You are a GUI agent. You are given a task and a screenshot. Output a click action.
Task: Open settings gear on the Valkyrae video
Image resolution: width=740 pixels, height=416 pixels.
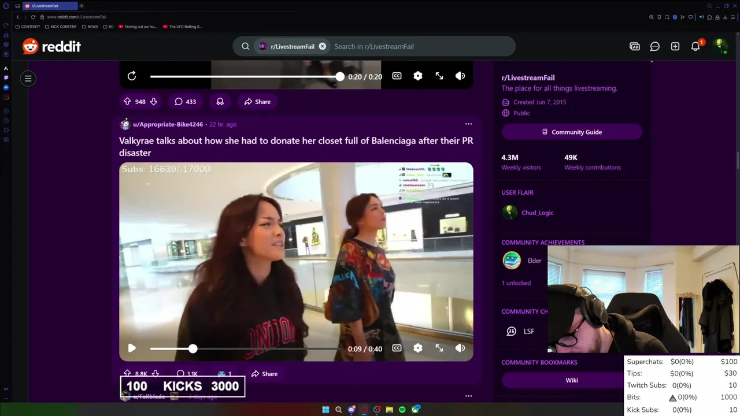pos(418,348)
